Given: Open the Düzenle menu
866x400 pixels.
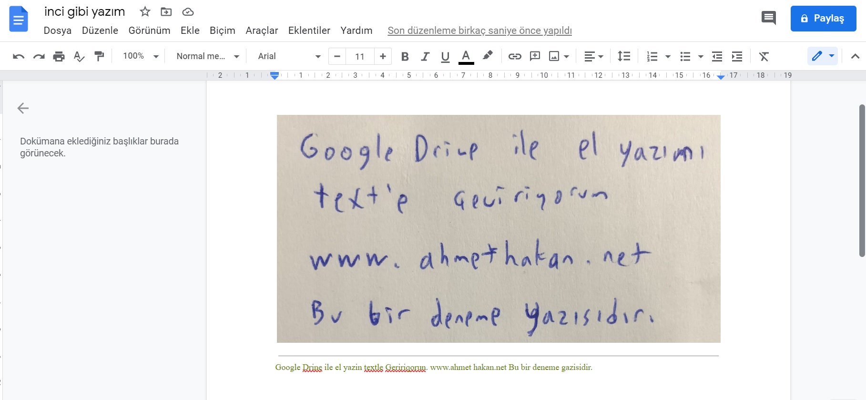Looking at the screenshot, I should pos(100,31).
